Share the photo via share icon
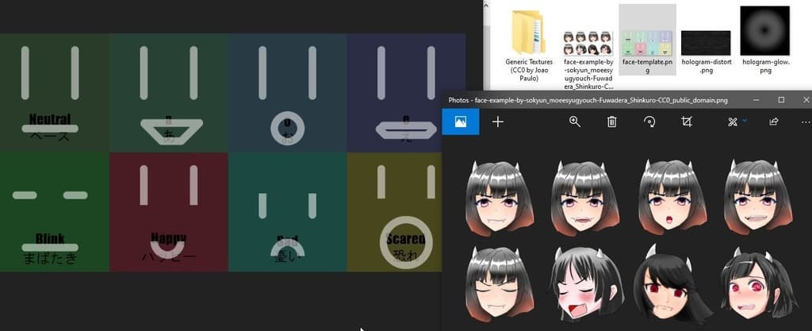The image size is (812, 331). coord(774,121)
